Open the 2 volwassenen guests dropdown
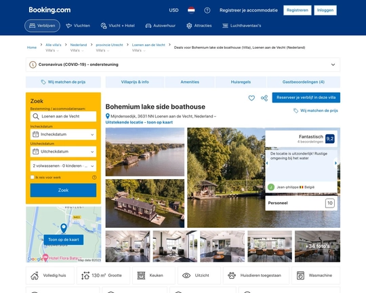366x293 pixels. click(63, 166)
